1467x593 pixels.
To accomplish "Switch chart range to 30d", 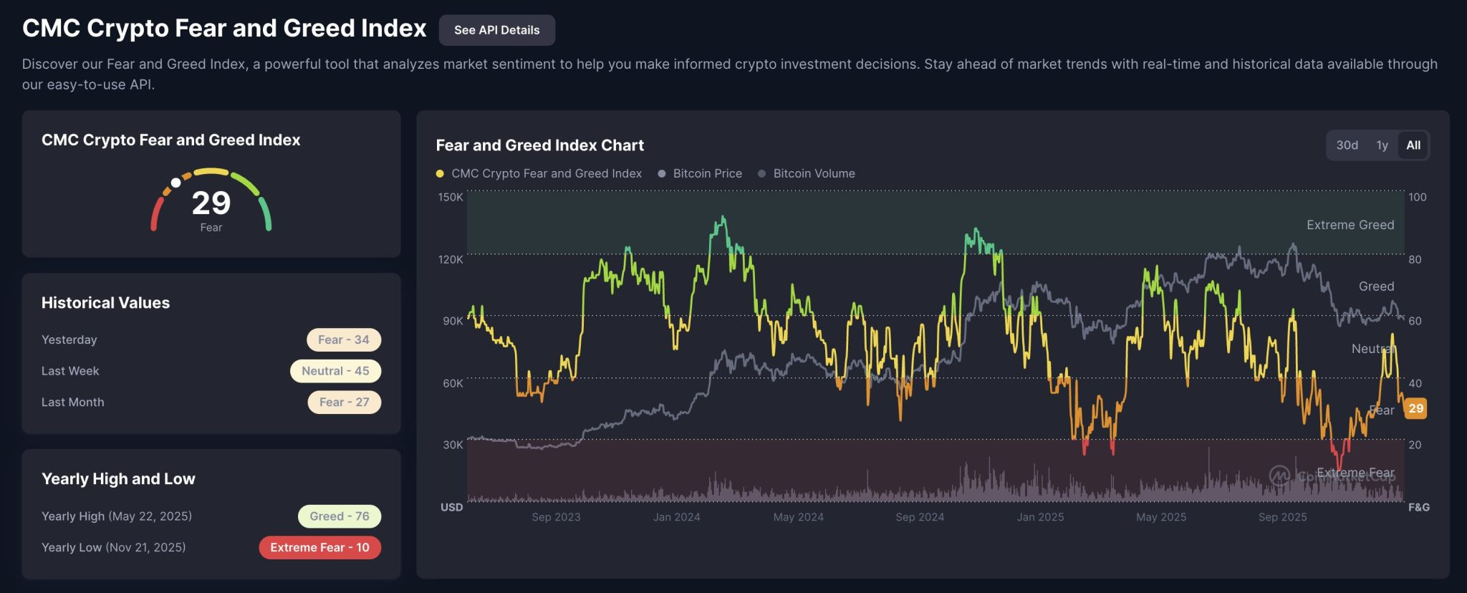I will point(1347,145).
